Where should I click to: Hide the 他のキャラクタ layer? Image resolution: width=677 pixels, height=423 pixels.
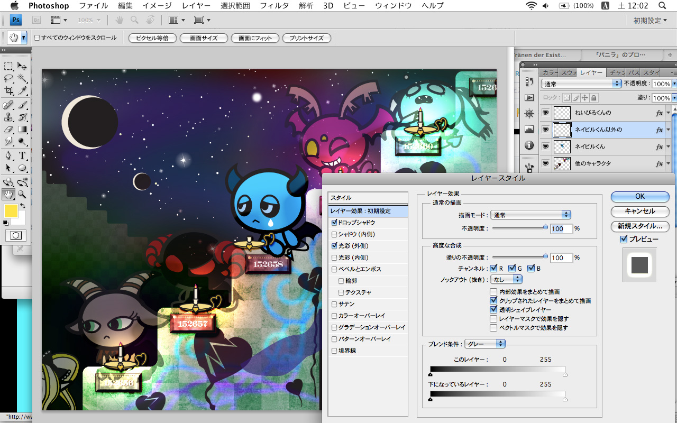tap(545, 163)
